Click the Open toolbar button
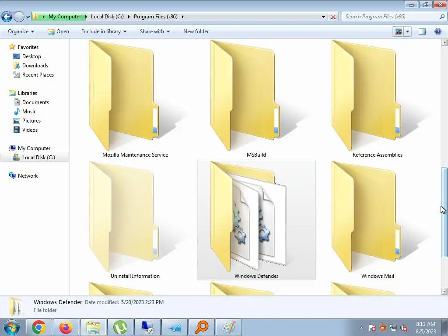The height and width of the screenshot is (336, 448). pyautogui.click(x=58, y=31)
